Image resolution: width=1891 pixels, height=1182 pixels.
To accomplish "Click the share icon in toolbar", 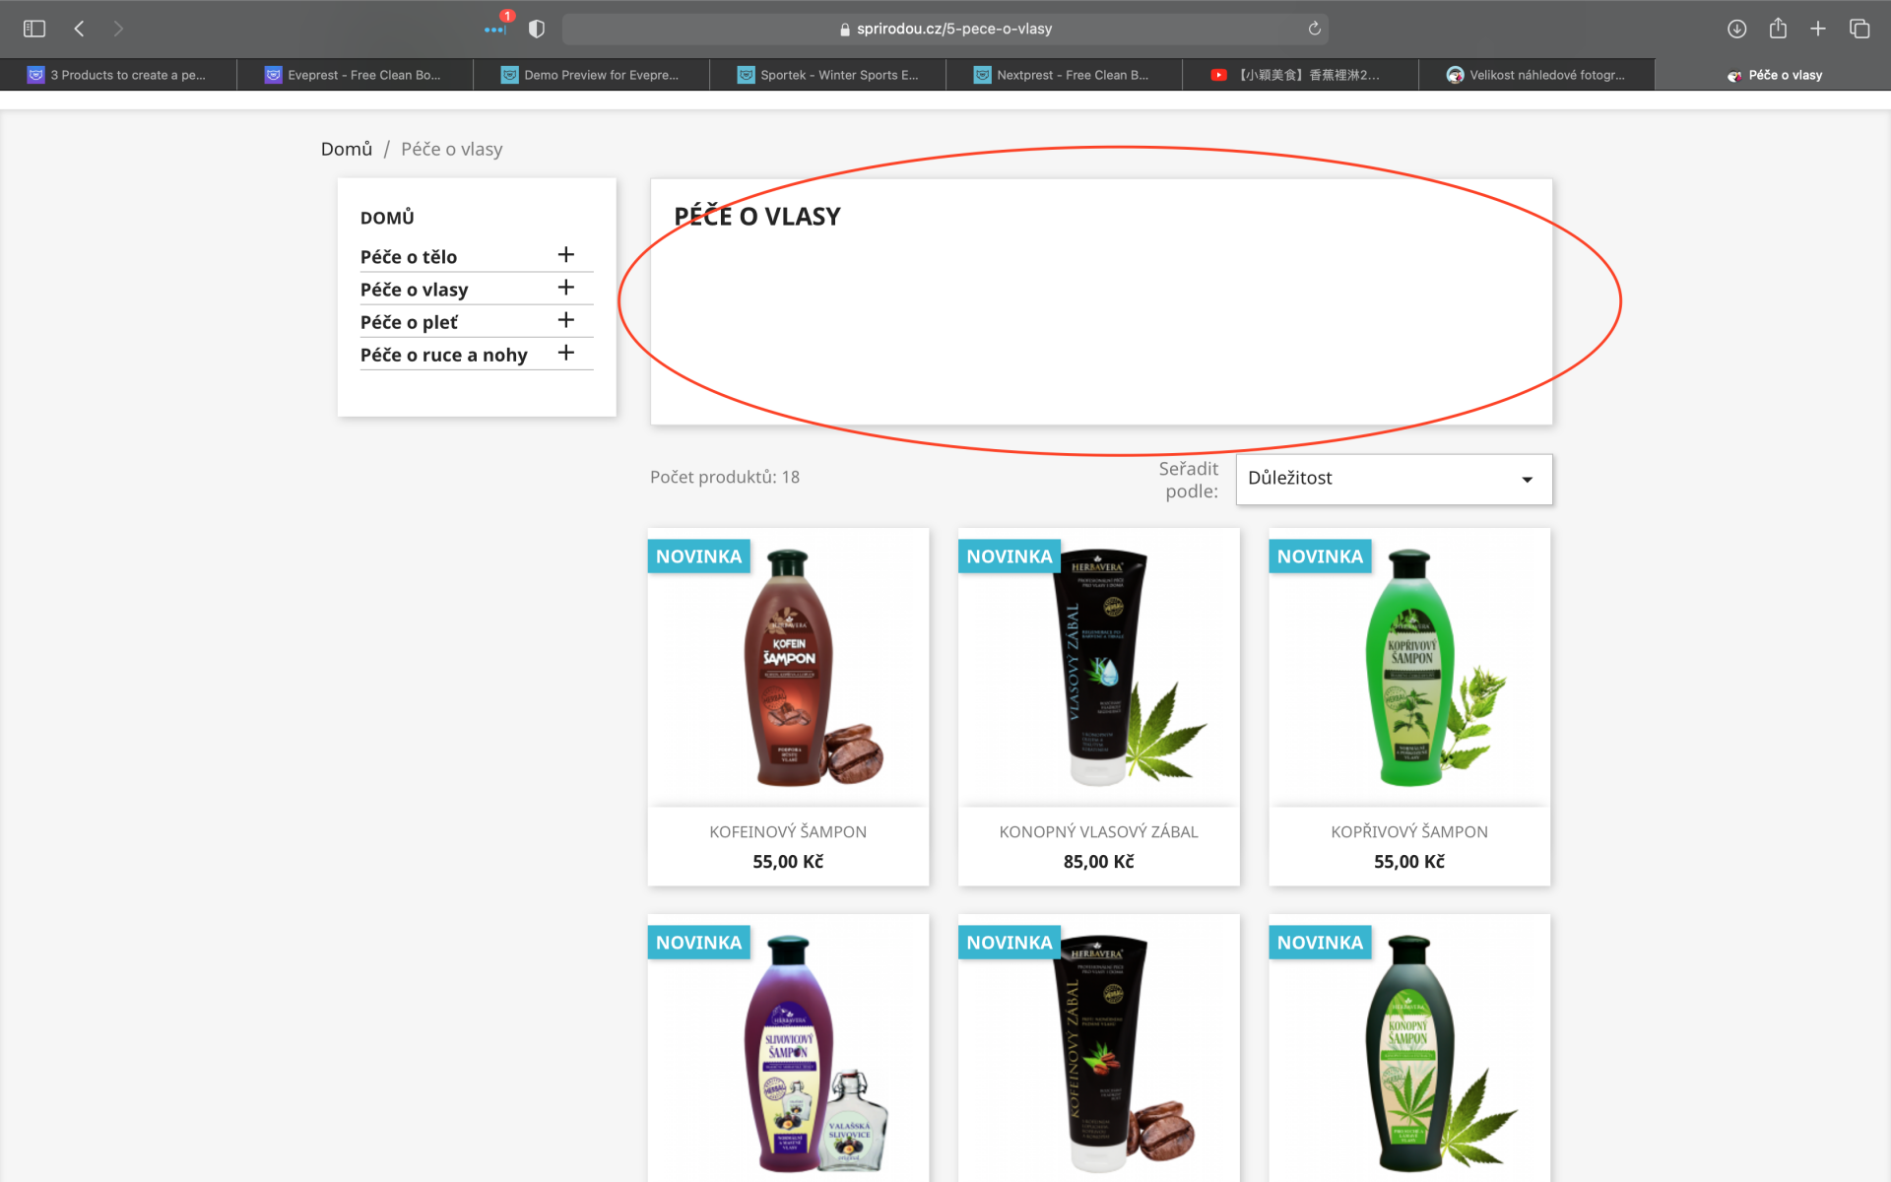I will pos(1778,29).
